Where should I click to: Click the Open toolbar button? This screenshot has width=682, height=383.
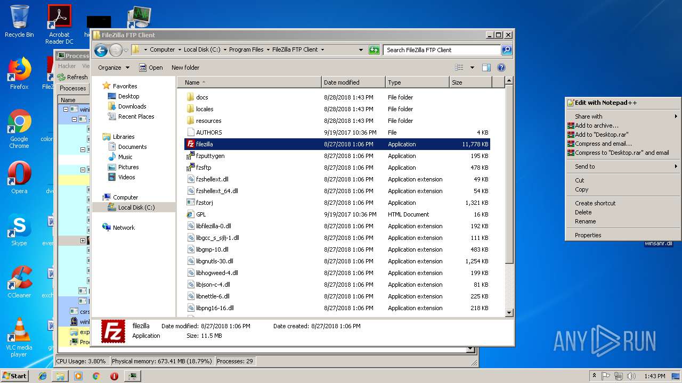[x=151, y=68]
